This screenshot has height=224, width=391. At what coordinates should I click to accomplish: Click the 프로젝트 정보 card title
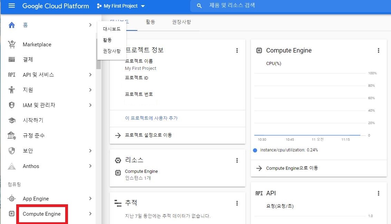coord(144,50)
